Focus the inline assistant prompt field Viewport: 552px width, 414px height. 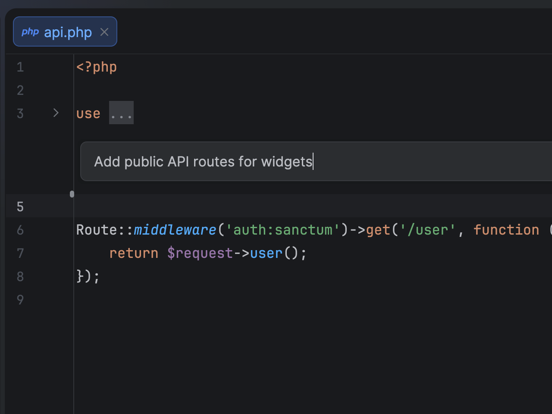[216, 161]
